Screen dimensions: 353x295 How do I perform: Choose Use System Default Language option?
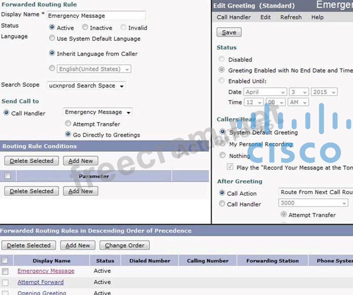(x=52, y=38)
